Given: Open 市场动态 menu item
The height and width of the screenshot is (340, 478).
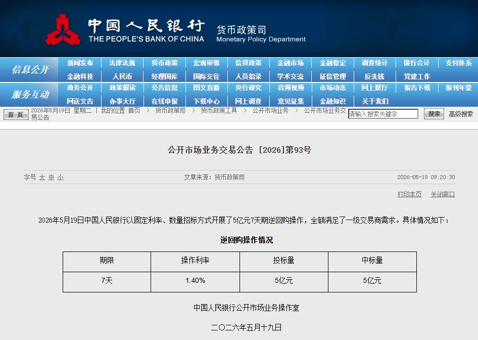Looking at the screenshot, I should pos(332,88).
